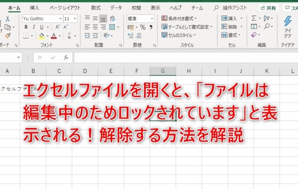Click the AutoSum sigma icon
This screenshot has height=189, width=298.
253,19
